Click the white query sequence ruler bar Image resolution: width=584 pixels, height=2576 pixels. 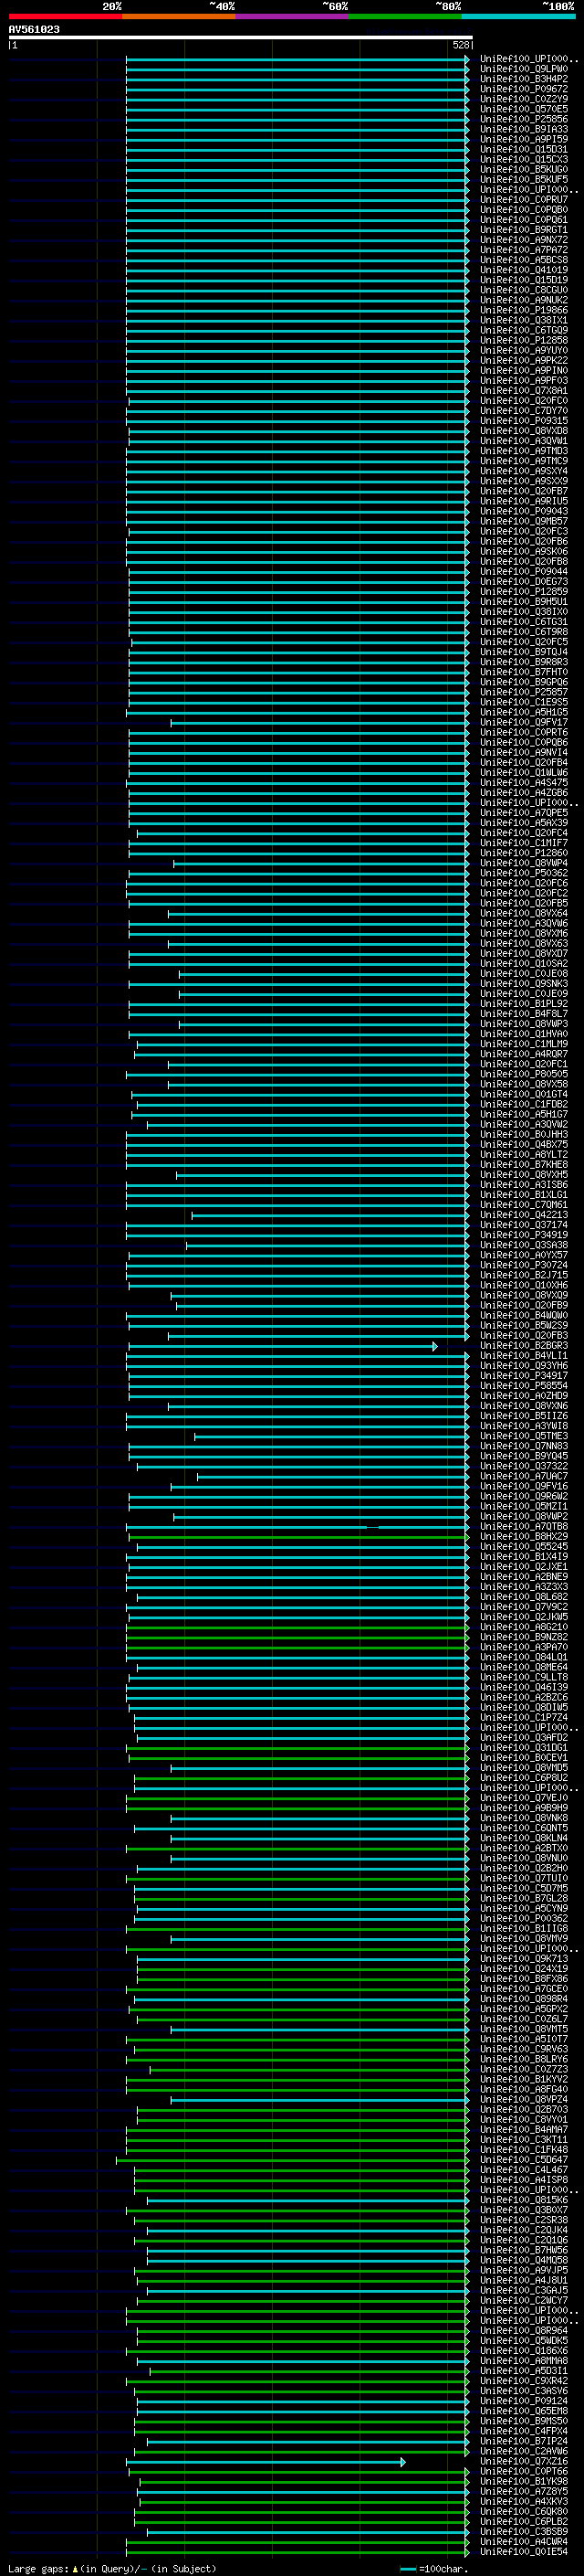pos(241,37)
